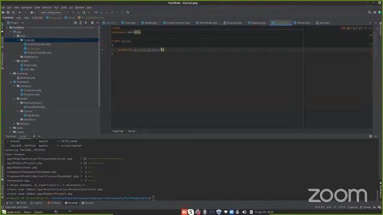
Task: Click the Bluetooth tray icon
Action: (205, 212)
